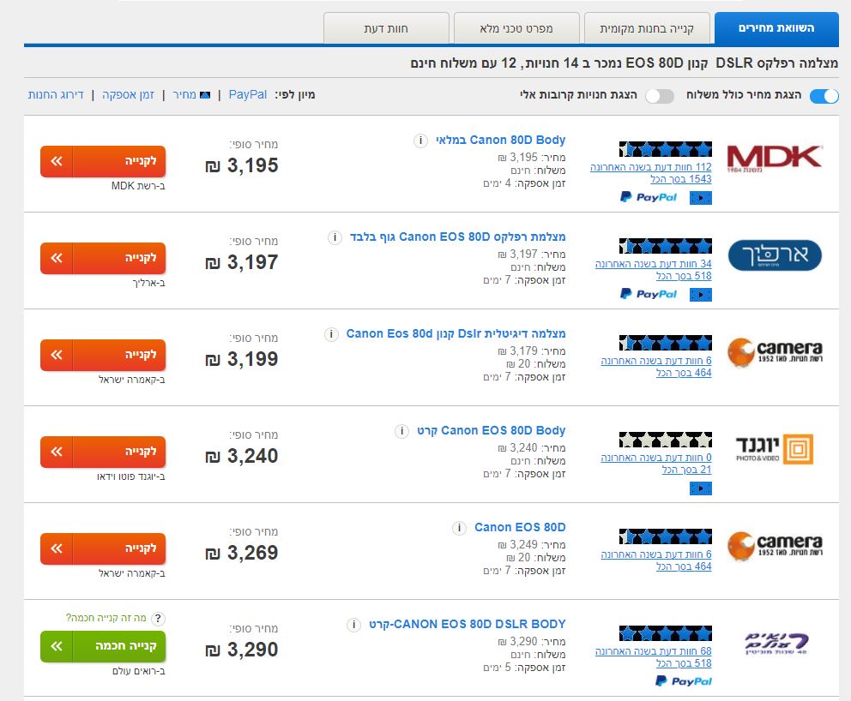
Task: Click the camera store logo in the 3,199 row
Action: tap(775, 352)
